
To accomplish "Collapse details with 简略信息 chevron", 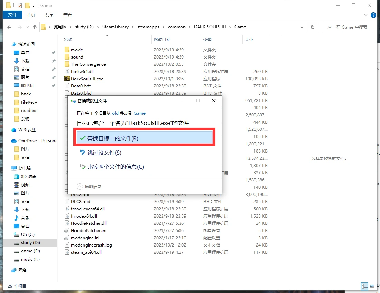I will click(80, 186).
